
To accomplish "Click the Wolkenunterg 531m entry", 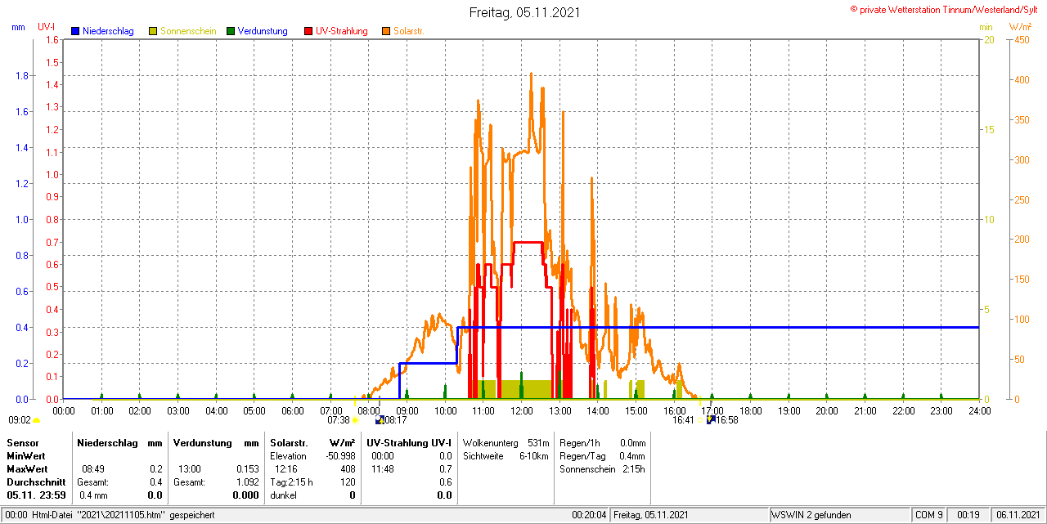I will click(506, 442).
